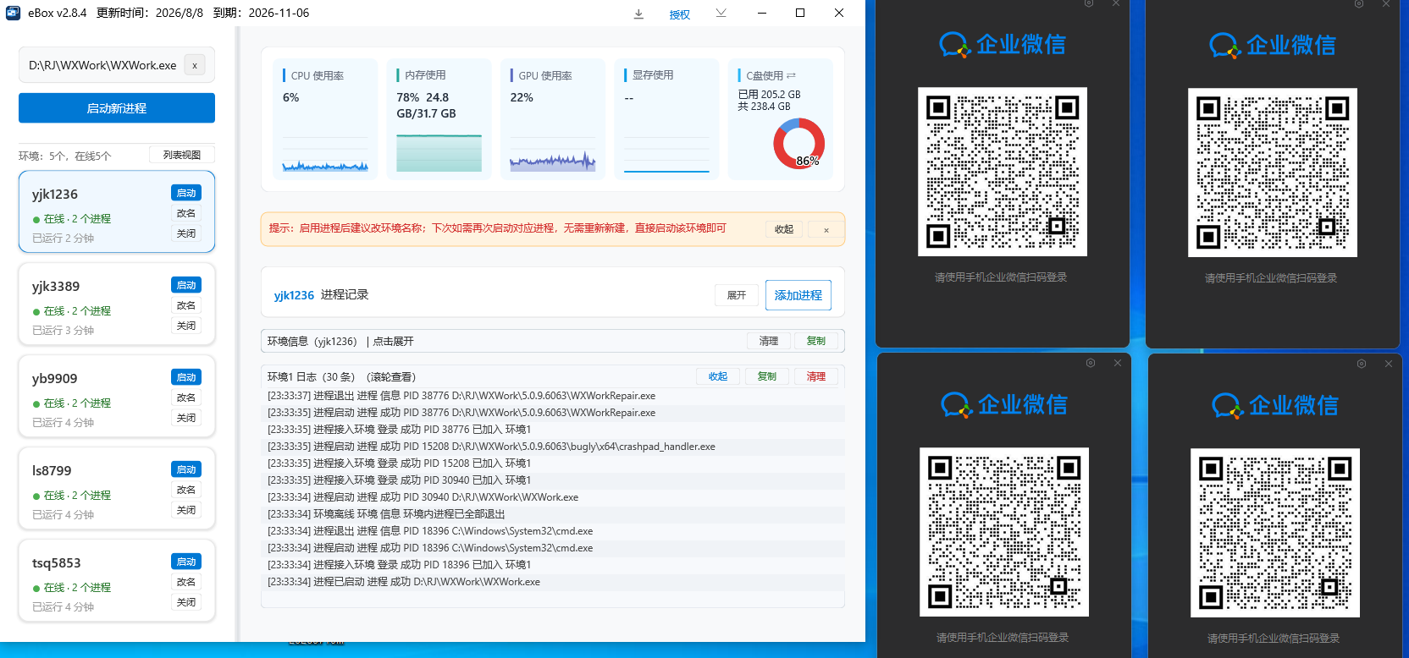Rename the yjk1236 environment via 改名
The image size is (1409, 658).
(x=186, y=213)
